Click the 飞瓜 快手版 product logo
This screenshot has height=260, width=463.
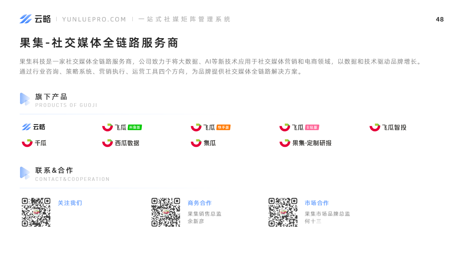pyautogui.click(x=210, y=127)
